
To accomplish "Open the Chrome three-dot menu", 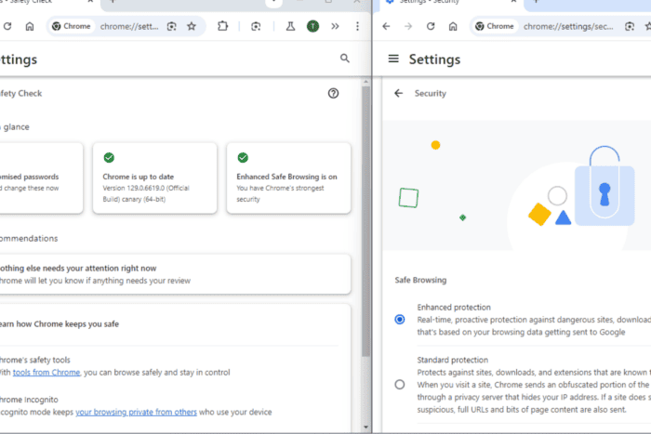I will pos(358,26).
